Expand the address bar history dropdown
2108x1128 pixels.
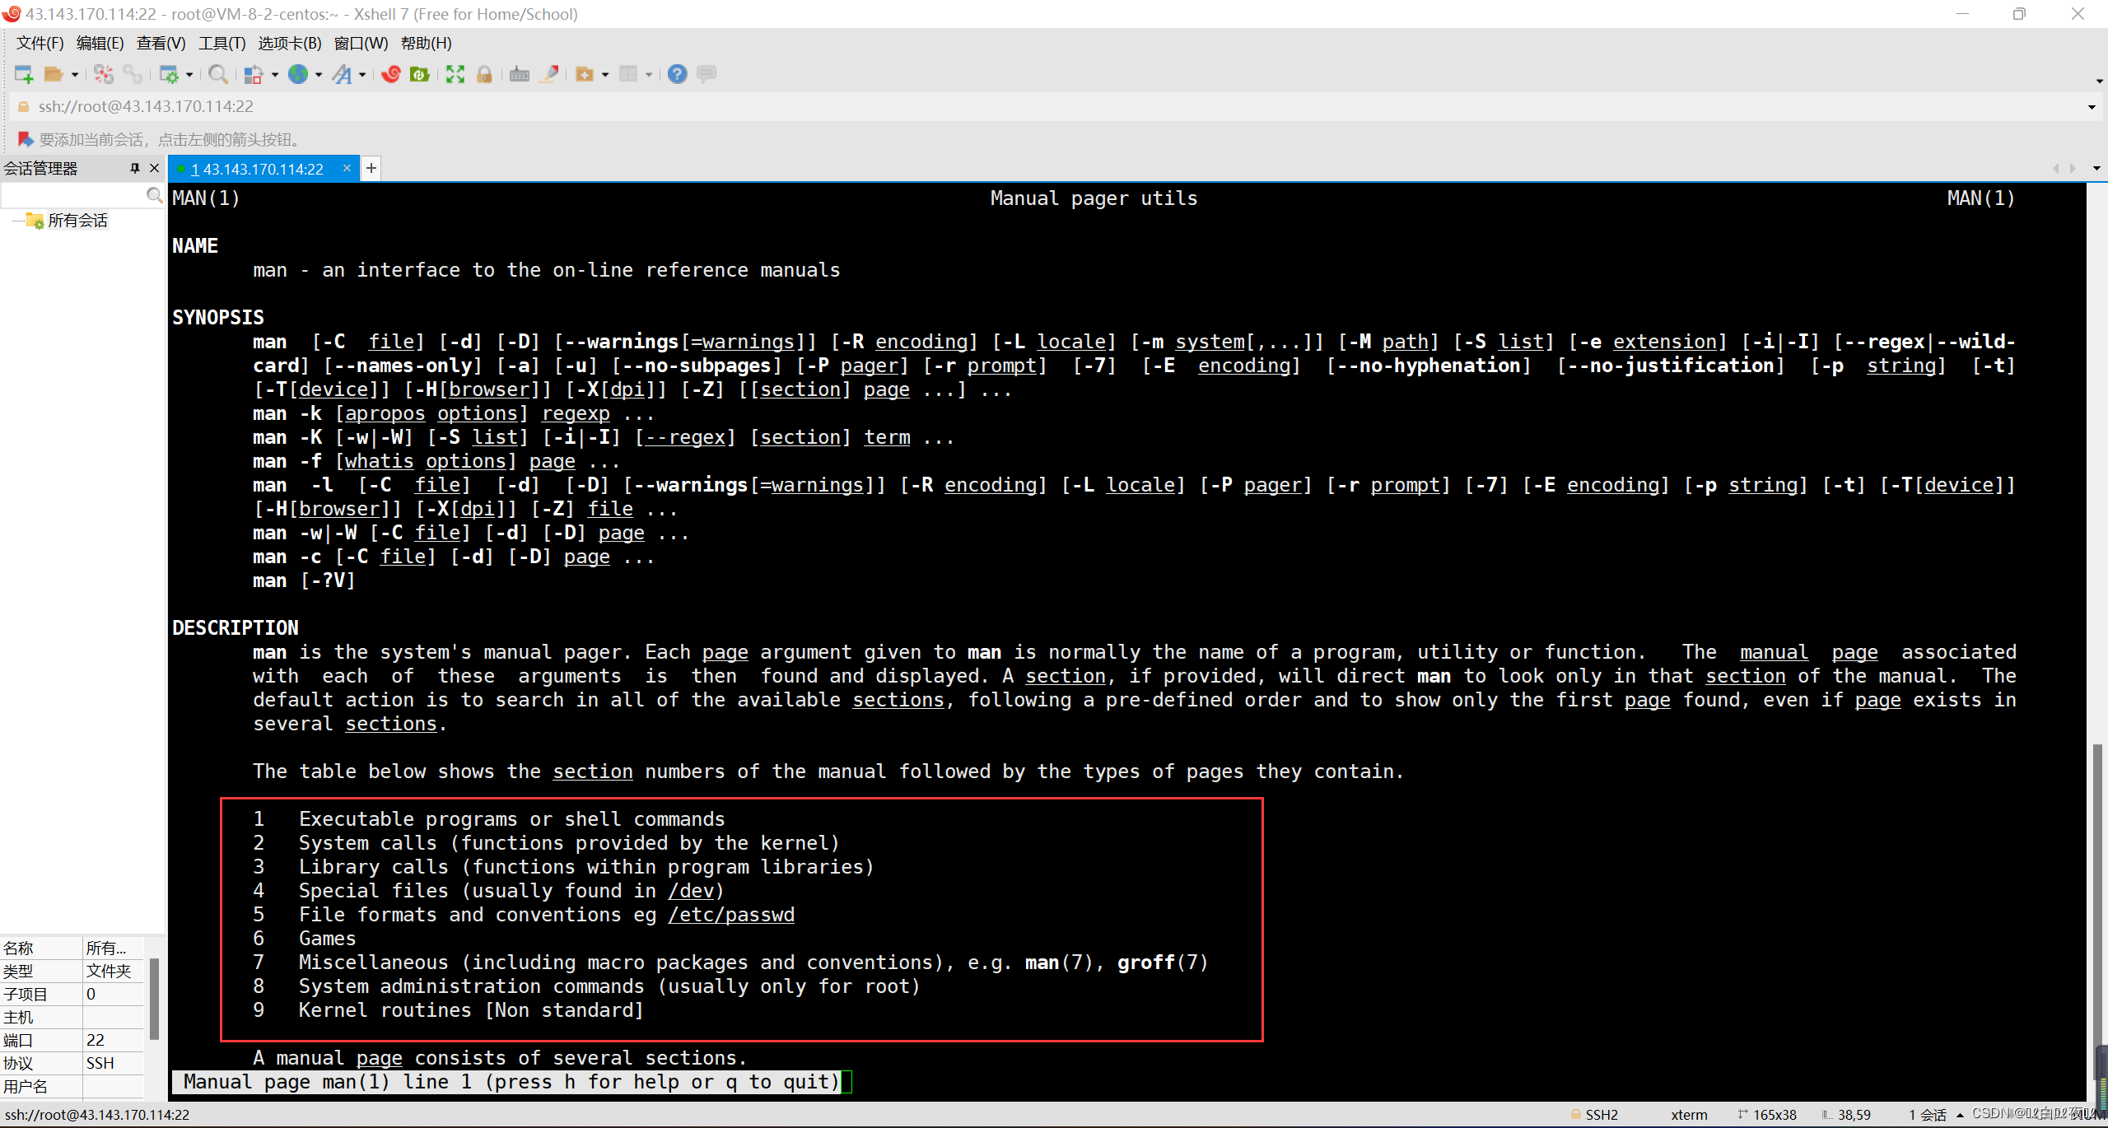(2092, 107)
